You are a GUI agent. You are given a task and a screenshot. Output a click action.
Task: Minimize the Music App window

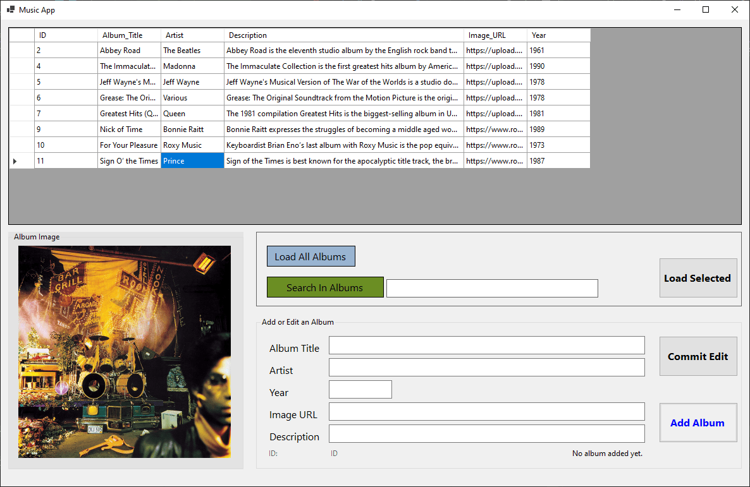point(677,9)
